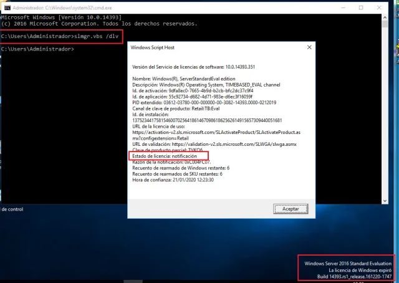Screen dimensions: 399x283
Task: Click the second C:\Users\Administrador> prompt
Action: 37,49
